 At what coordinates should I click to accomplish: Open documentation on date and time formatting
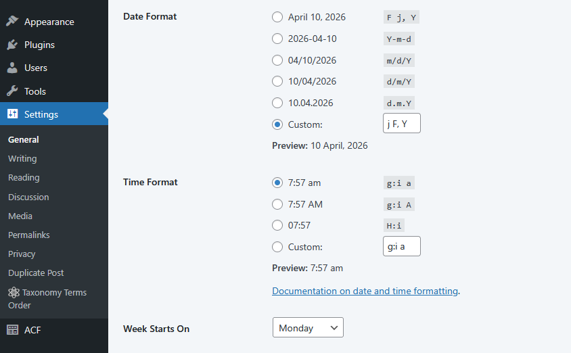365,291
